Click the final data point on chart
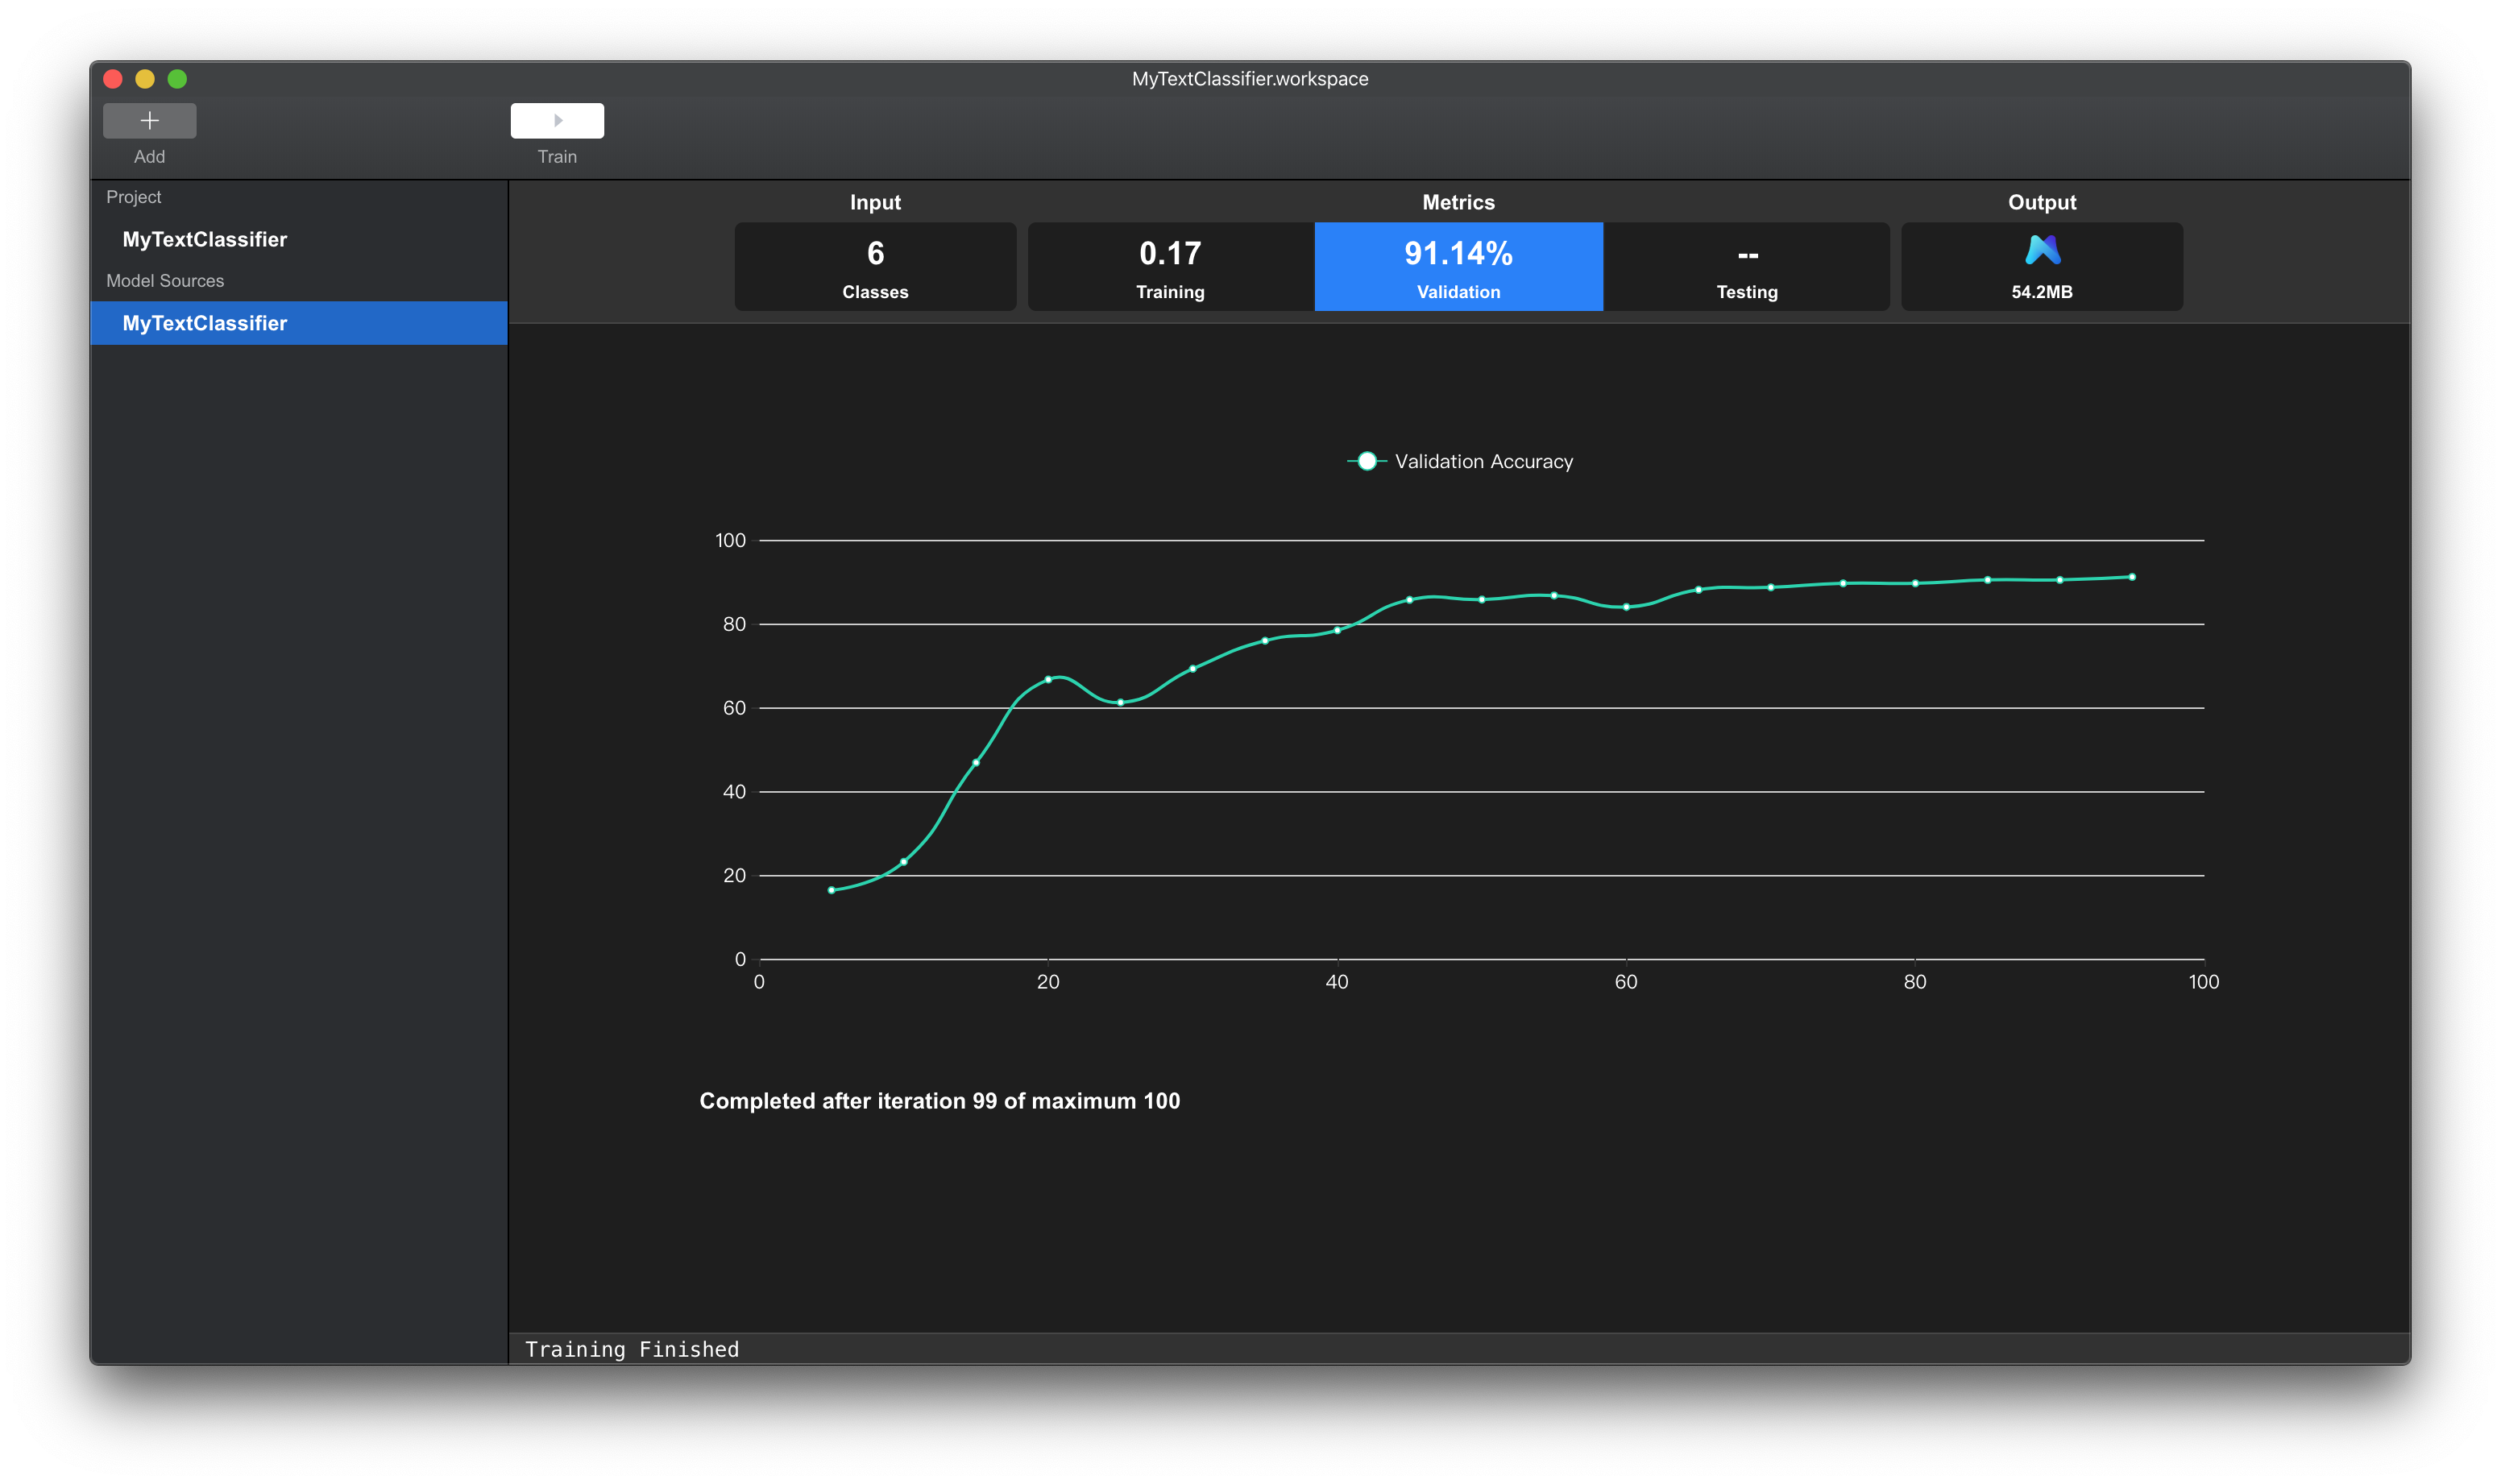The image size is (2501, 1484). coord(2131,577)
